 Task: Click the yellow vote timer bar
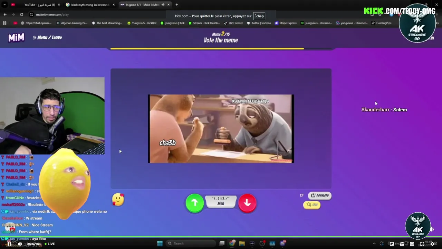click(x=207, y=49)
